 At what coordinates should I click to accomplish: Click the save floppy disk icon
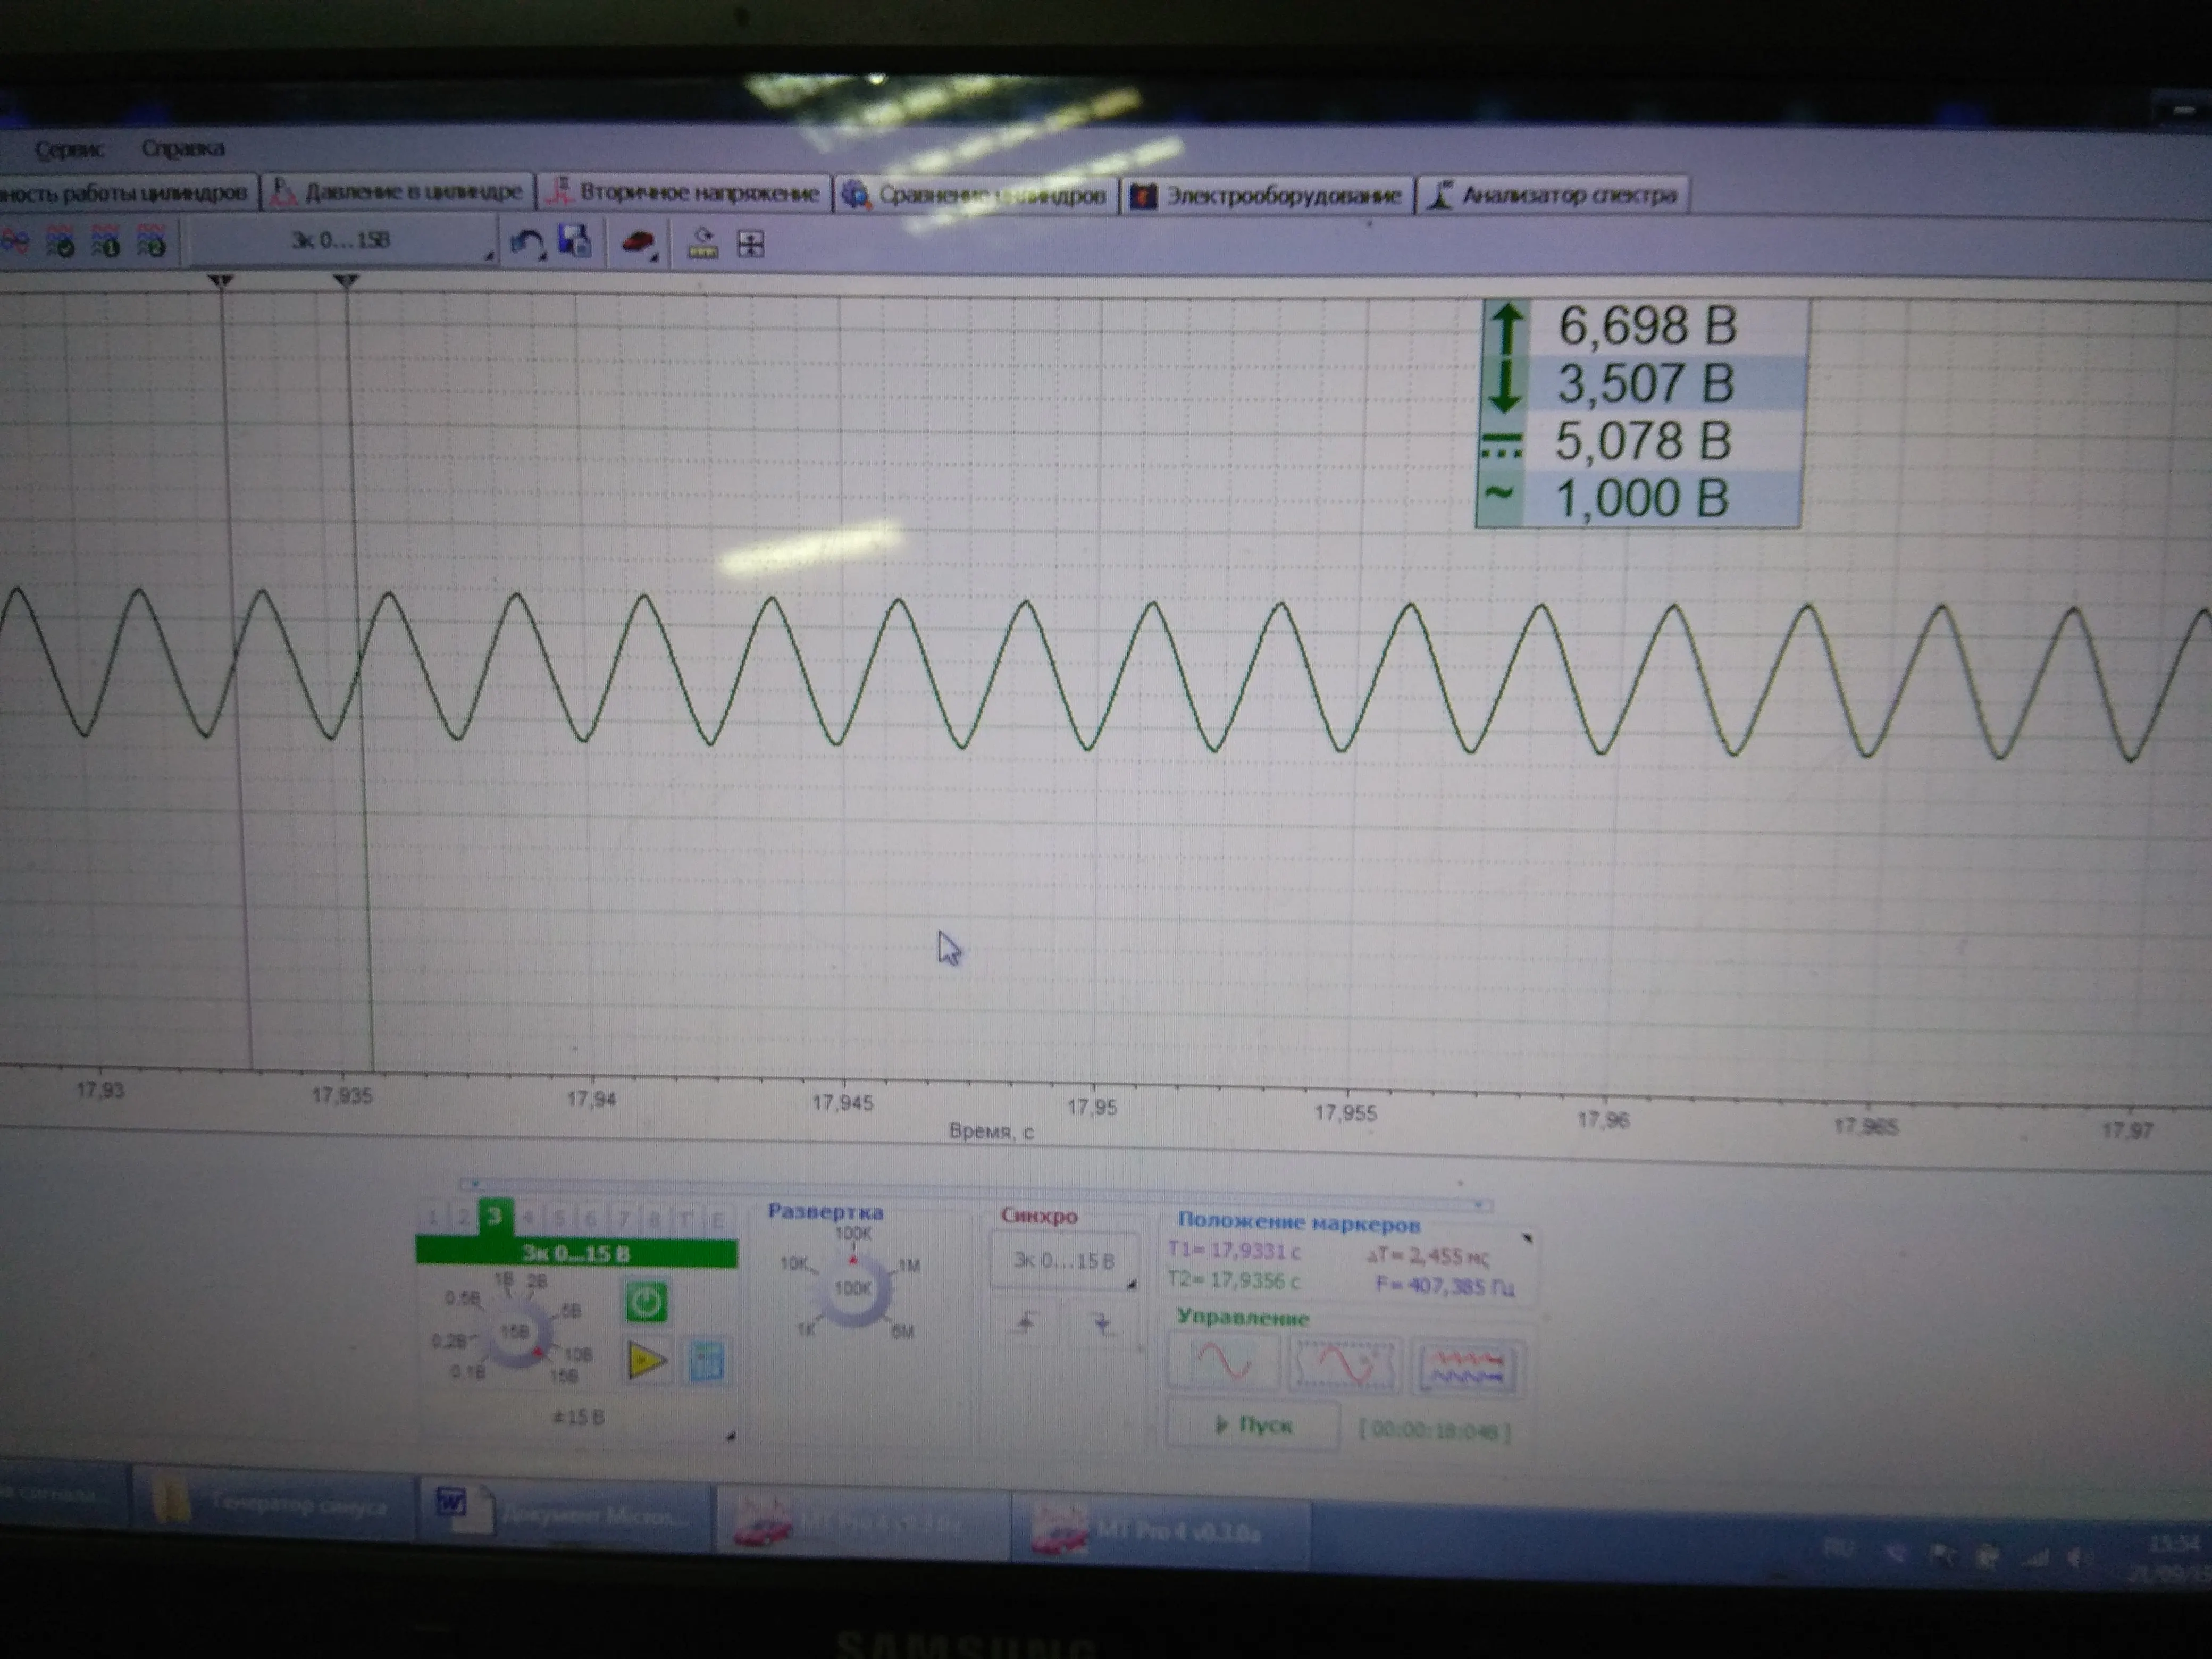click(x=575, y=242)
